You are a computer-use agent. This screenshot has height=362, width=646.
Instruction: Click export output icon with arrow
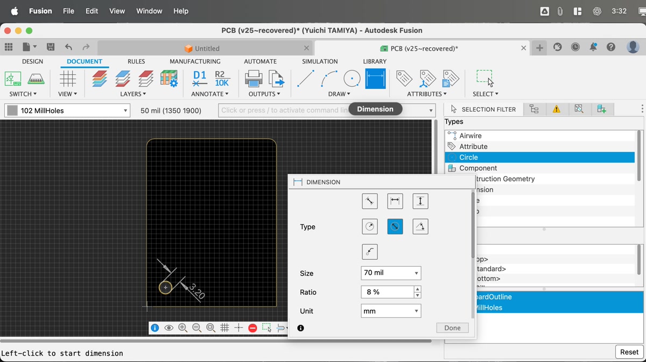tap(277, 79)
